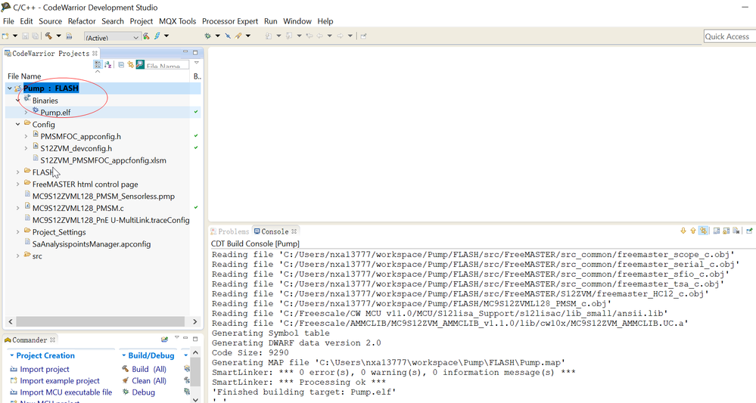Viewport: 756px width, 403px height.
Task: Select S12ZVM_PMSMFOC_appcfonfig.xlsm file
Action: [103, 160]
